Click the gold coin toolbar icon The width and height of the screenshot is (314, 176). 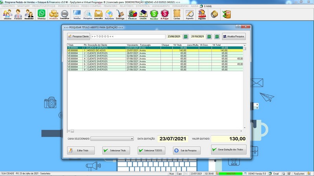(214, 14)
